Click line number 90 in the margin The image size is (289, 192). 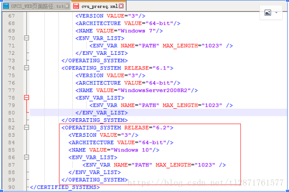click(x=12, y=187)
